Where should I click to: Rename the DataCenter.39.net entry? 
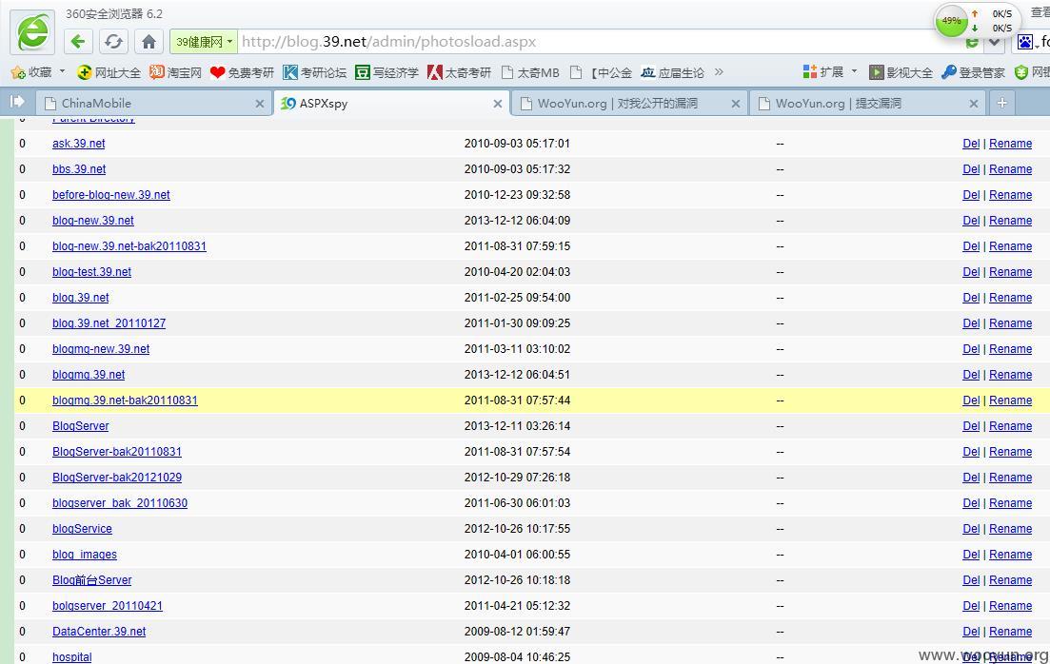[x=1010, y=632]
